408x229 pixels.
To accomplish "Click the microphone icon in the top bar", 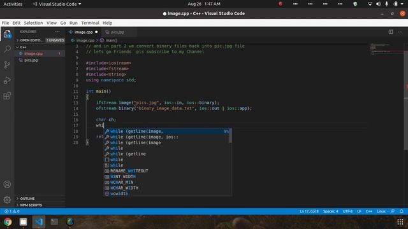I will (x=387, y=4).
